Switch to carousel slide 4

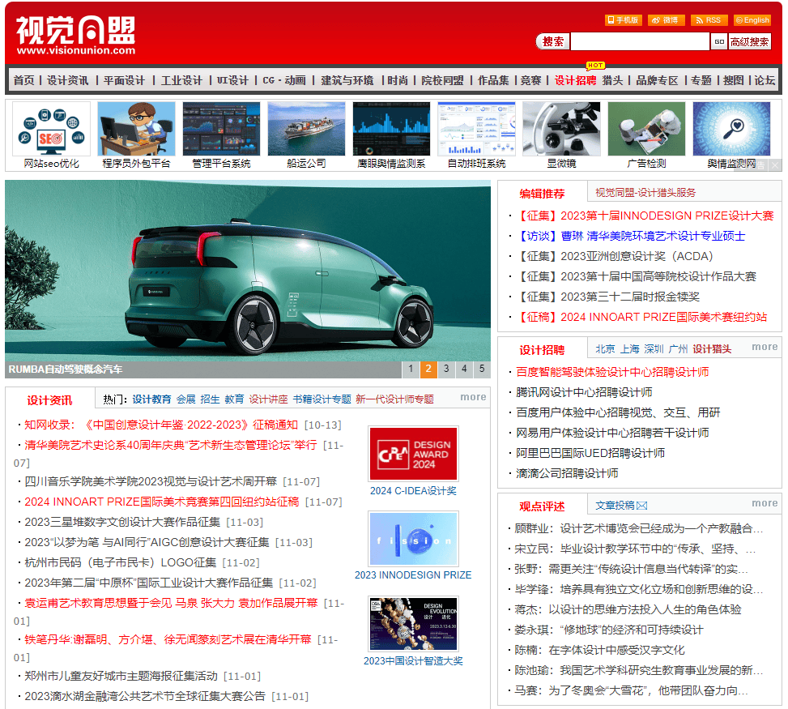coord(463,369)
